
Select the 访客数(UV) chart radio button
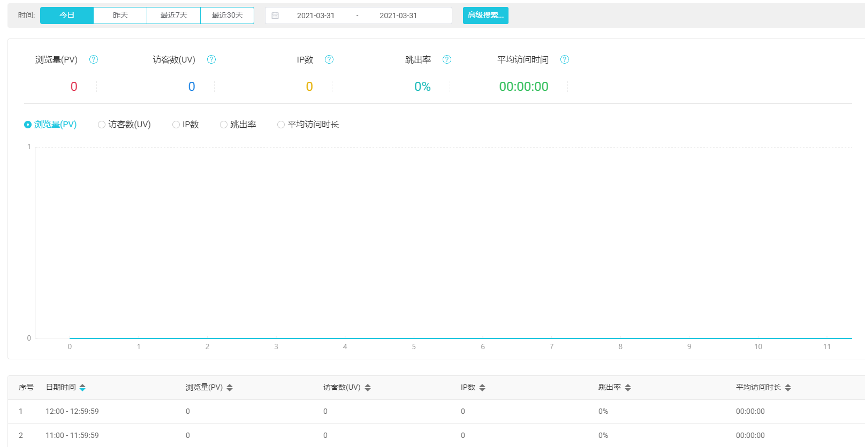tap(102, 125)
